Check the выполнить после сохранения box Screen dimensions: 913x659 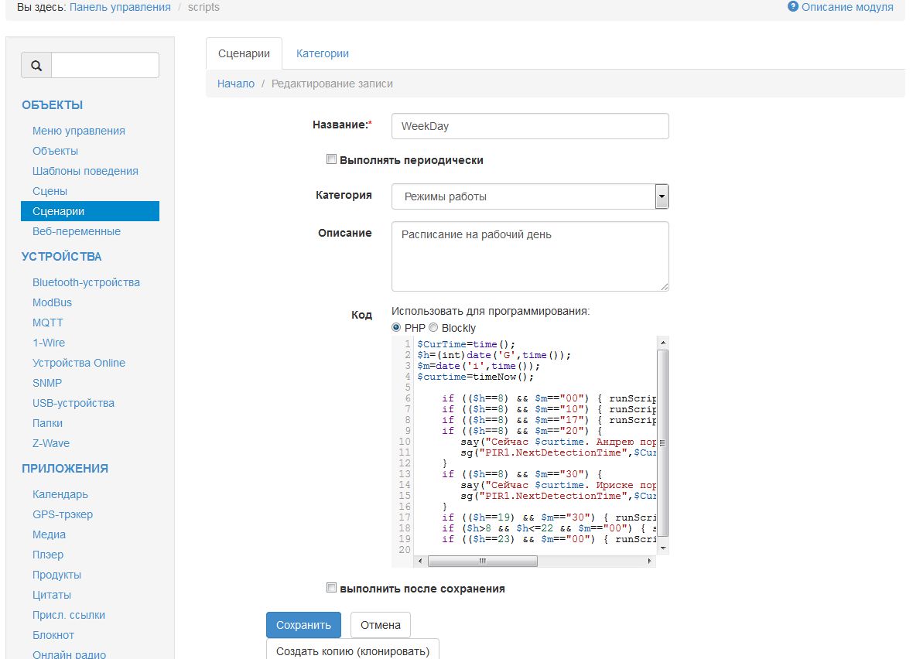point(331,588)
